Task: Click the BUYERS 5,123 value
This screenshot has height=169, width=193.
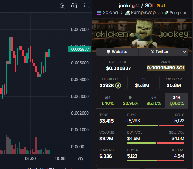Action: pyautogui.click(x=132, y=156)
